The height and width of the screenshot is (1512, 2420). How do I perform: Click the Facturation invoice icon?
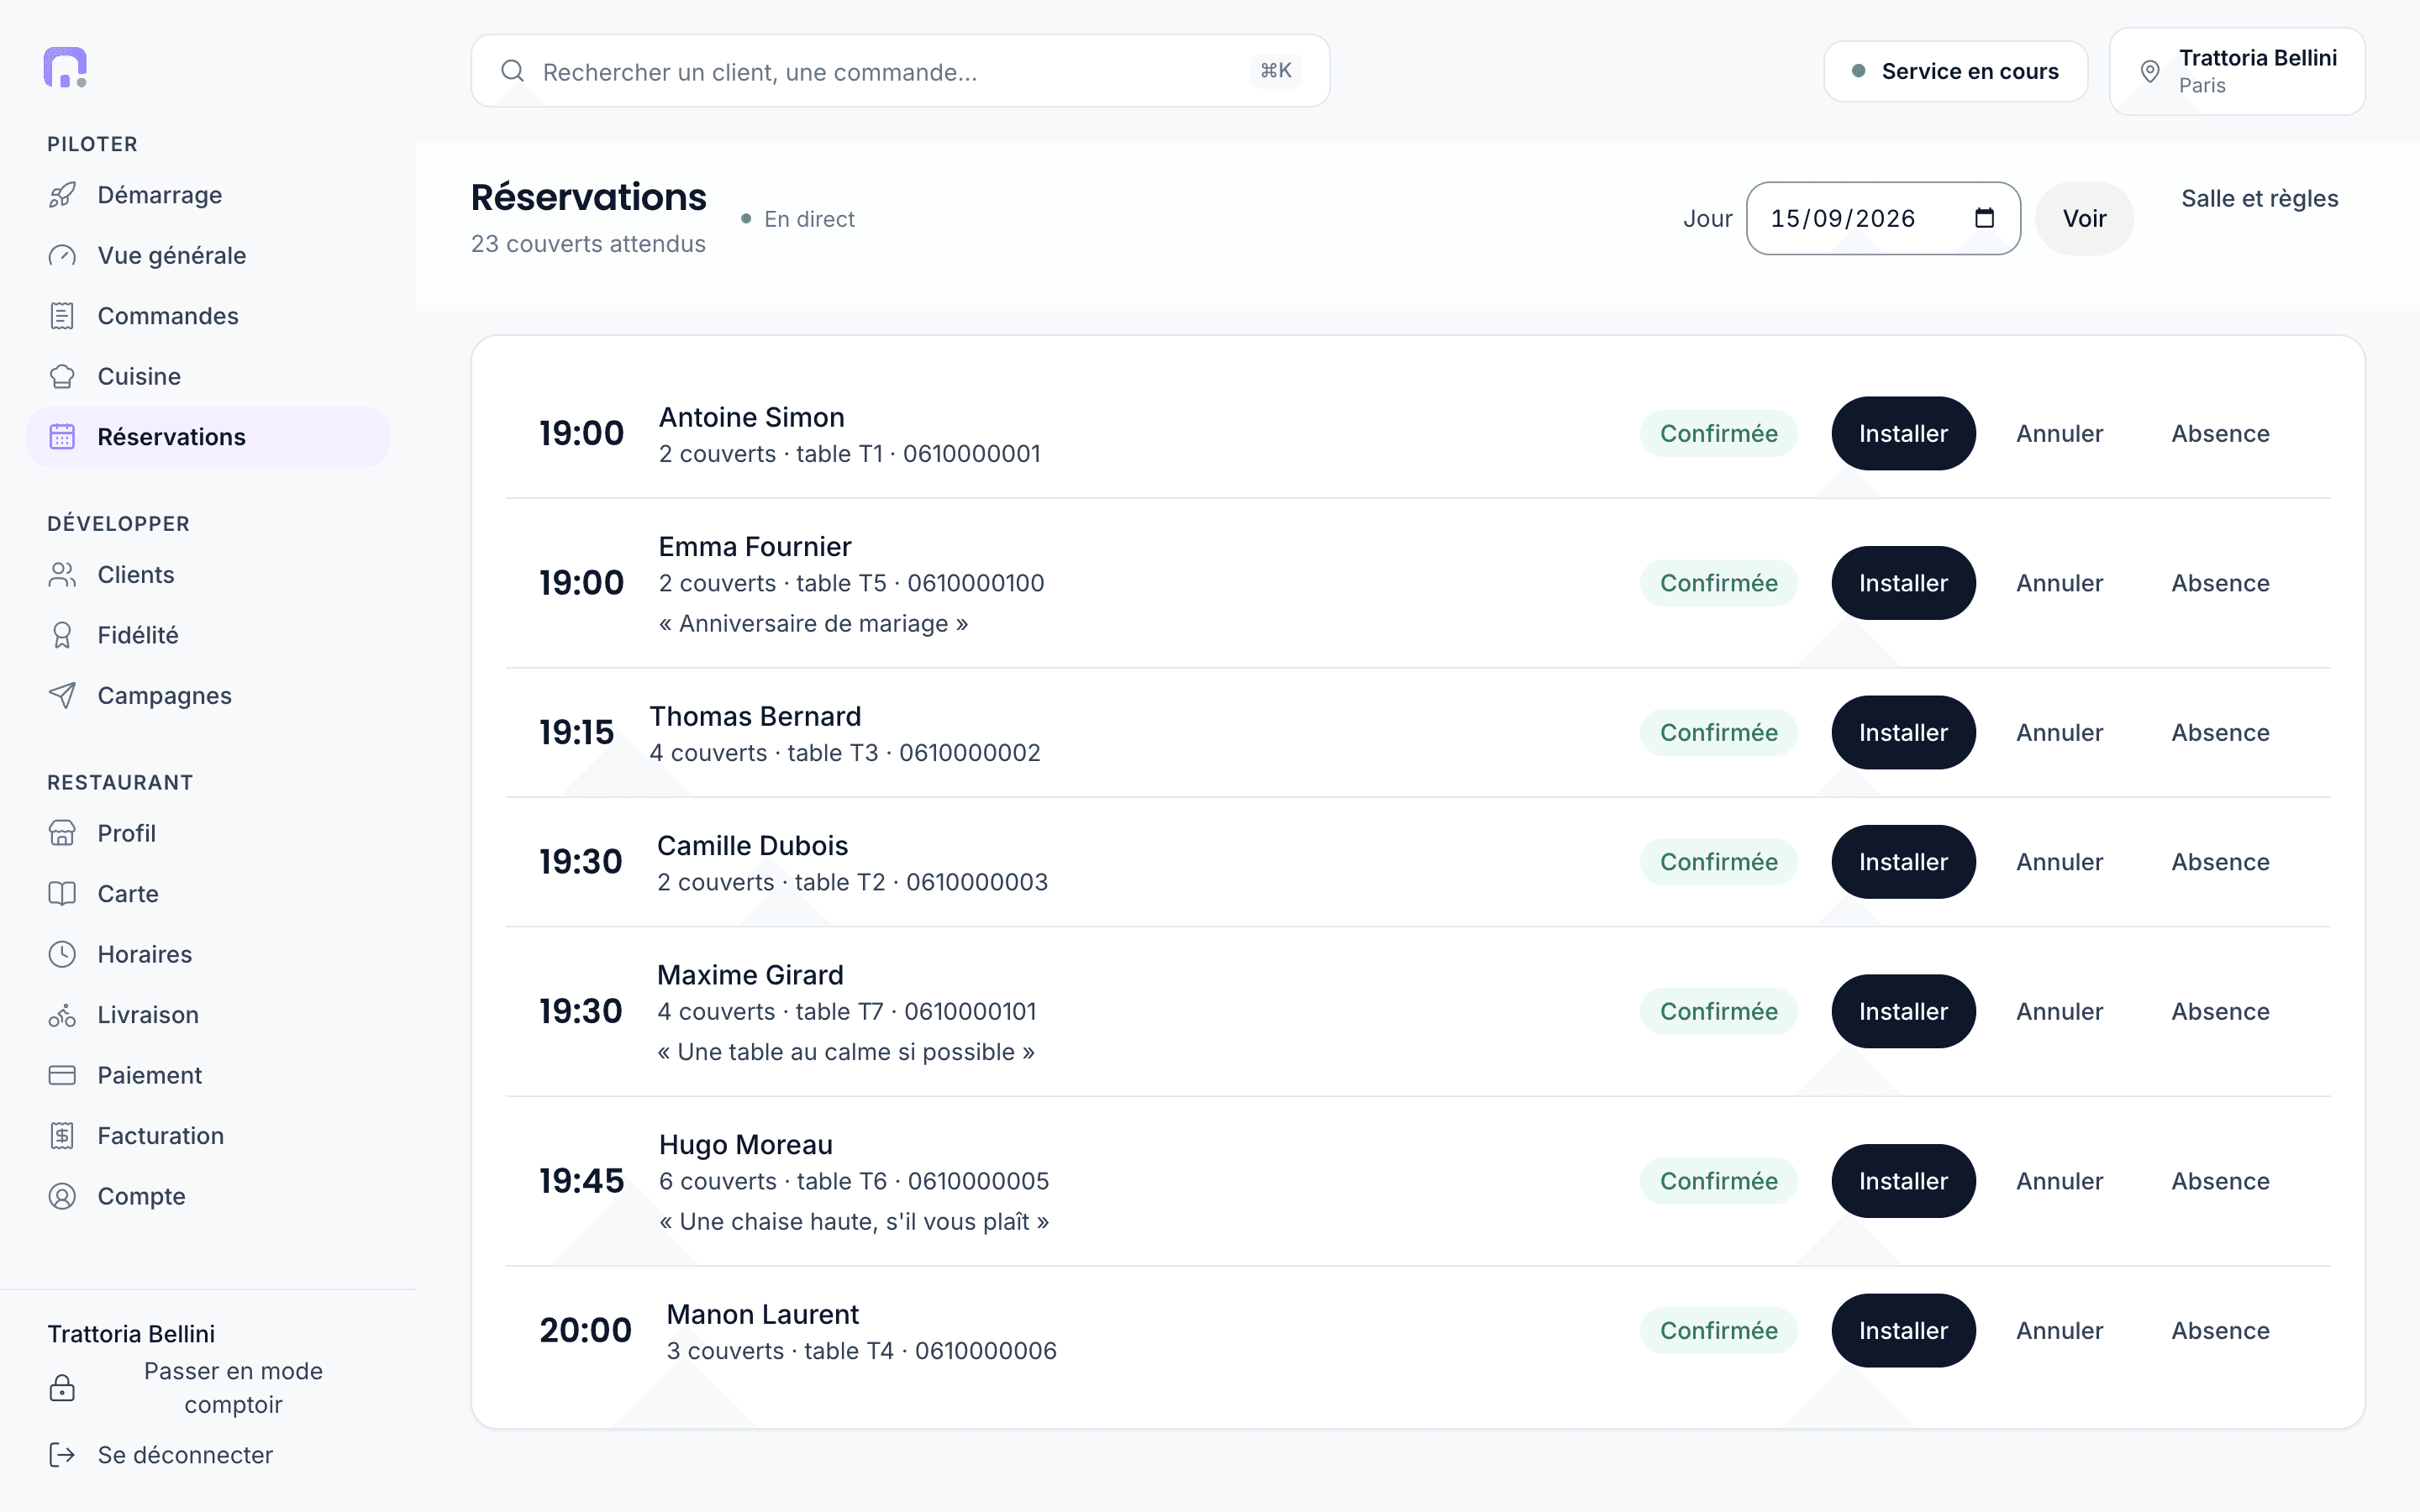(62, 1136)
